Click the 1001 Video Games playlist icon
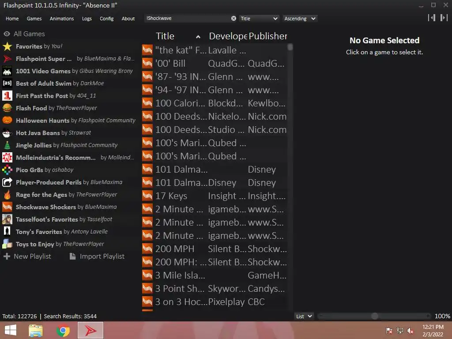Viewport: 452px width, 339px height. (x=7, y=71)
